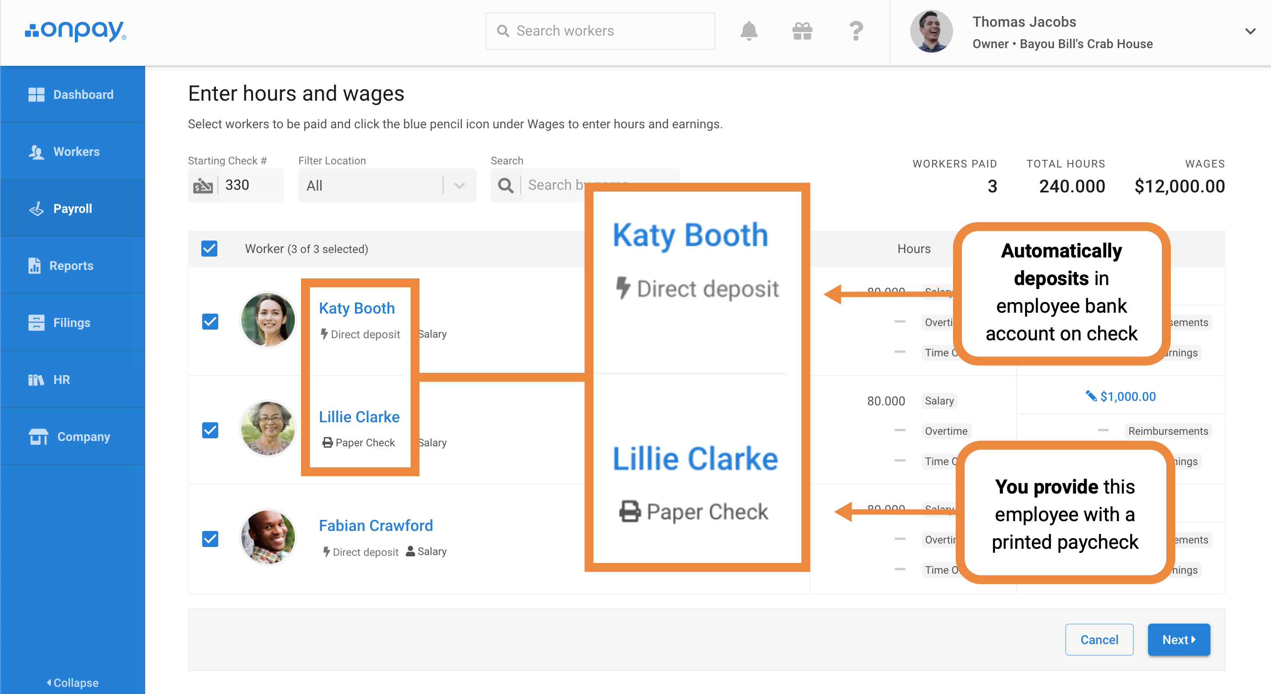Uncheck Katy Booth's checkbox
Screen dimensions: 1271x694
click(x=210, y=321)
